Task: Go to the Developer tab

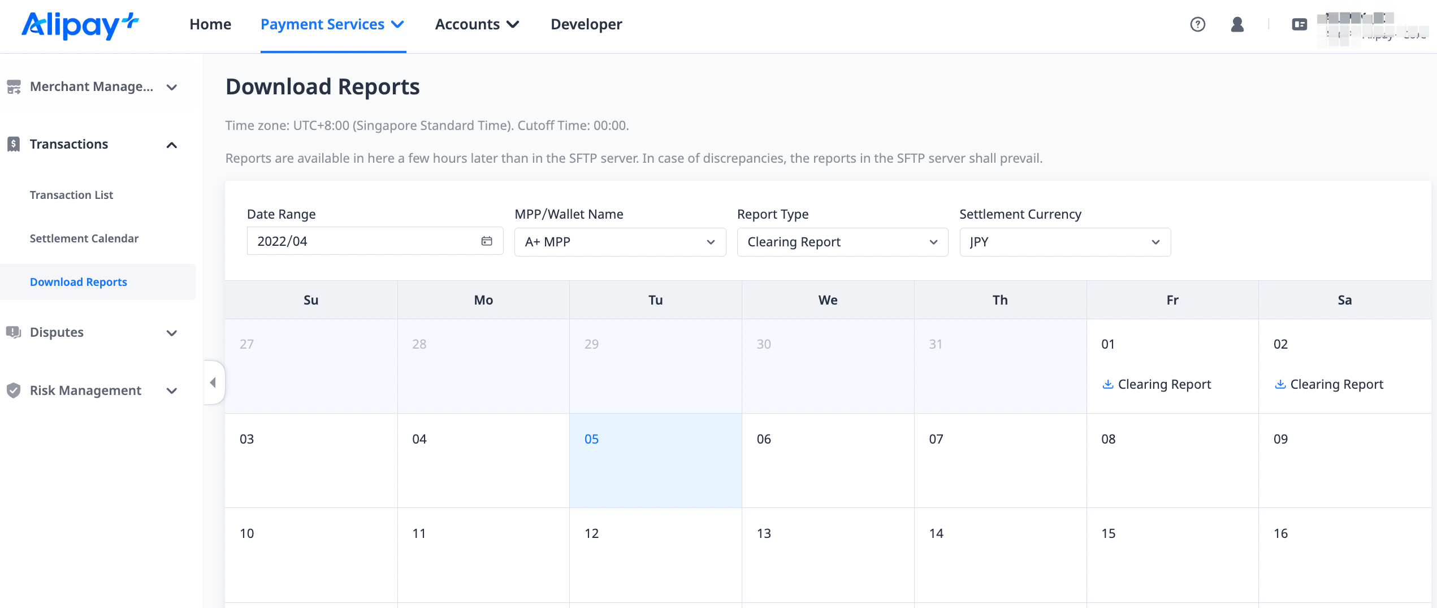Action: point(586,24)
